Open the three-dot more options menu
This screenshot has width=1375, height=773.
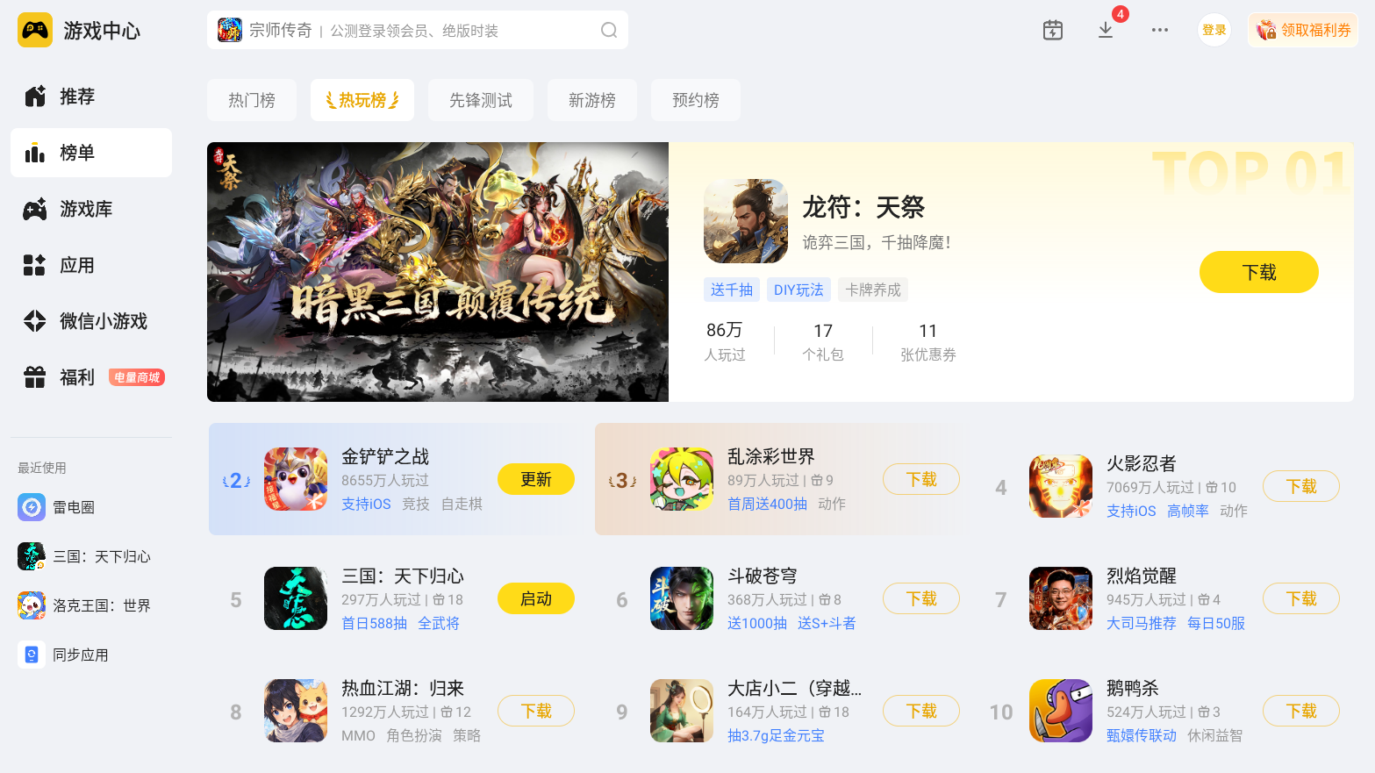[x=1160, y=30]
